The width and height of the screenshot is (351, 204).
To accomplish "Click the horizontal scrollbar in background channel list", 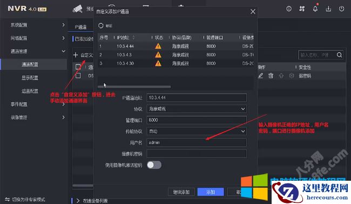I will coord(83,186).
